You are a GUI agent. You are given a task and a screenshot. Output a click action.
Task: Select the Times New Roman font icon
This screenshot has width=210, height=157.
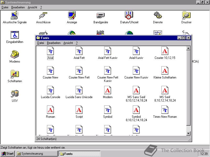click(165, 110)
